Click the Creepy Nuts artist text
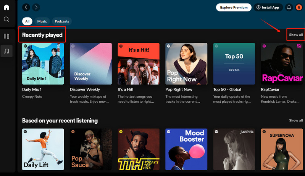This screenshot has height=176, width=305. [32, 97]
